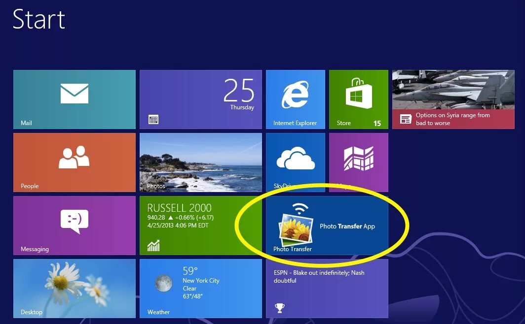The height and width of the screenshot is (324, 525).
Task: Open the Photos tile with the coastline
Action: 200,162
